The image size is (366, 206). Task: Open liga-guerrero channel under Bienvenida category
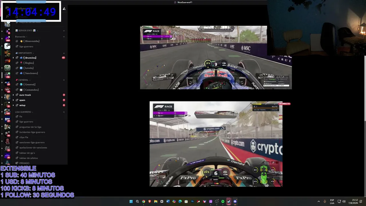(40, 46)
